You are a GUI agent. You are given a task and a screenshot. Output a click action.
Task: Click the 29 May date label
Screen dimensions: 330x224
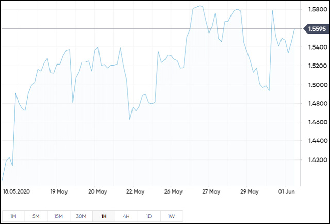point(250,191)
